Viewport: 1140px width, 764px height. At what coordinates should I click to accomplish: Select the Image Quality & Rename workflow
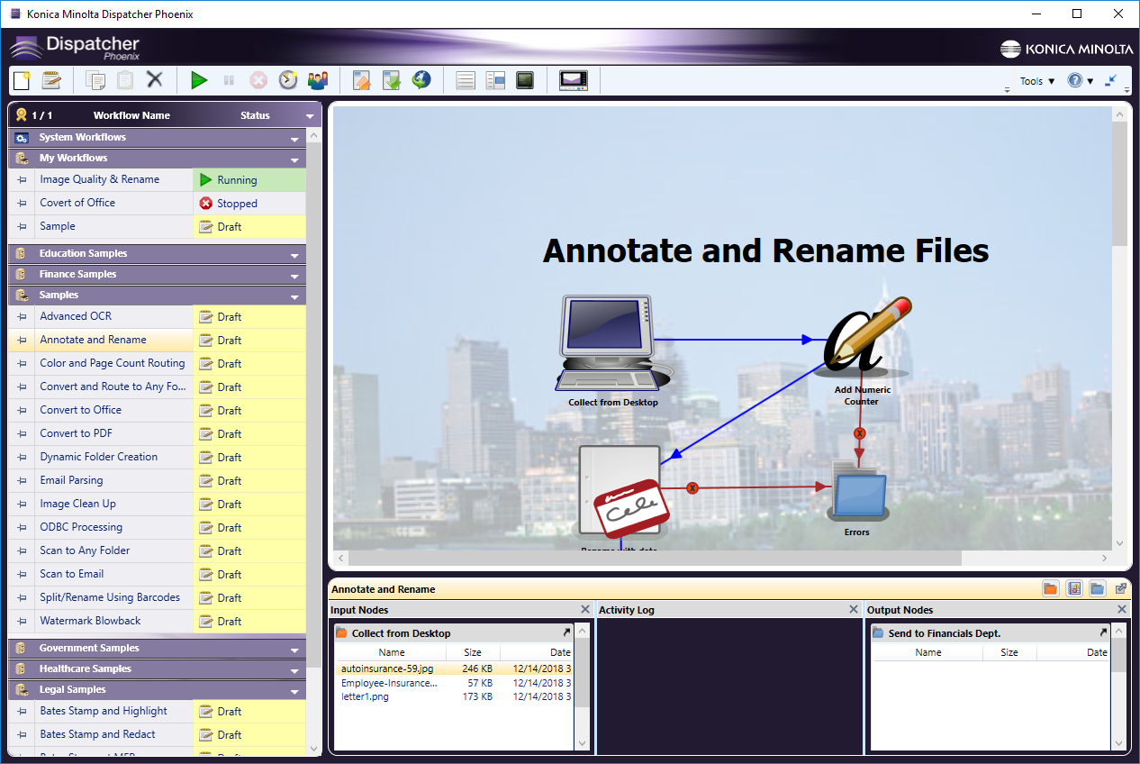pyautogui.click(x=99, y=179)
